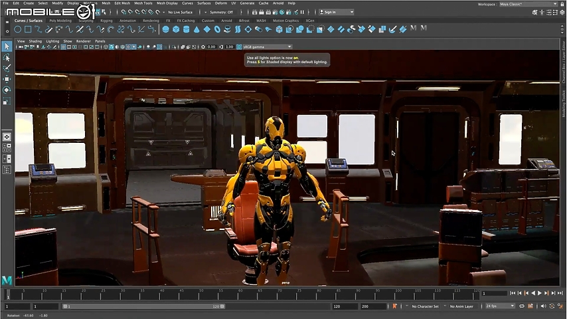Click the play forwards button
The height and width of the screenshot is (319, 567).
pyautogui.click(x=540, y=293)
